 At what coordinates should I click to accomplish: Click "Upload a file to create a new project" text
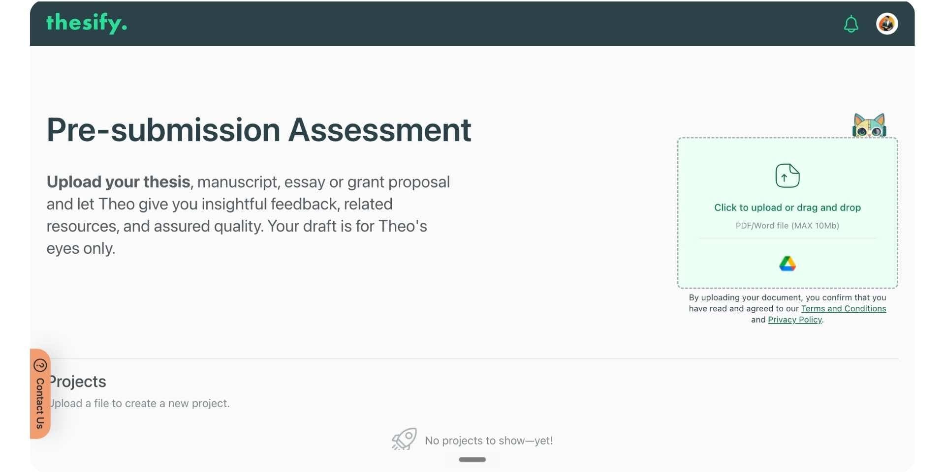coord(139,403)
